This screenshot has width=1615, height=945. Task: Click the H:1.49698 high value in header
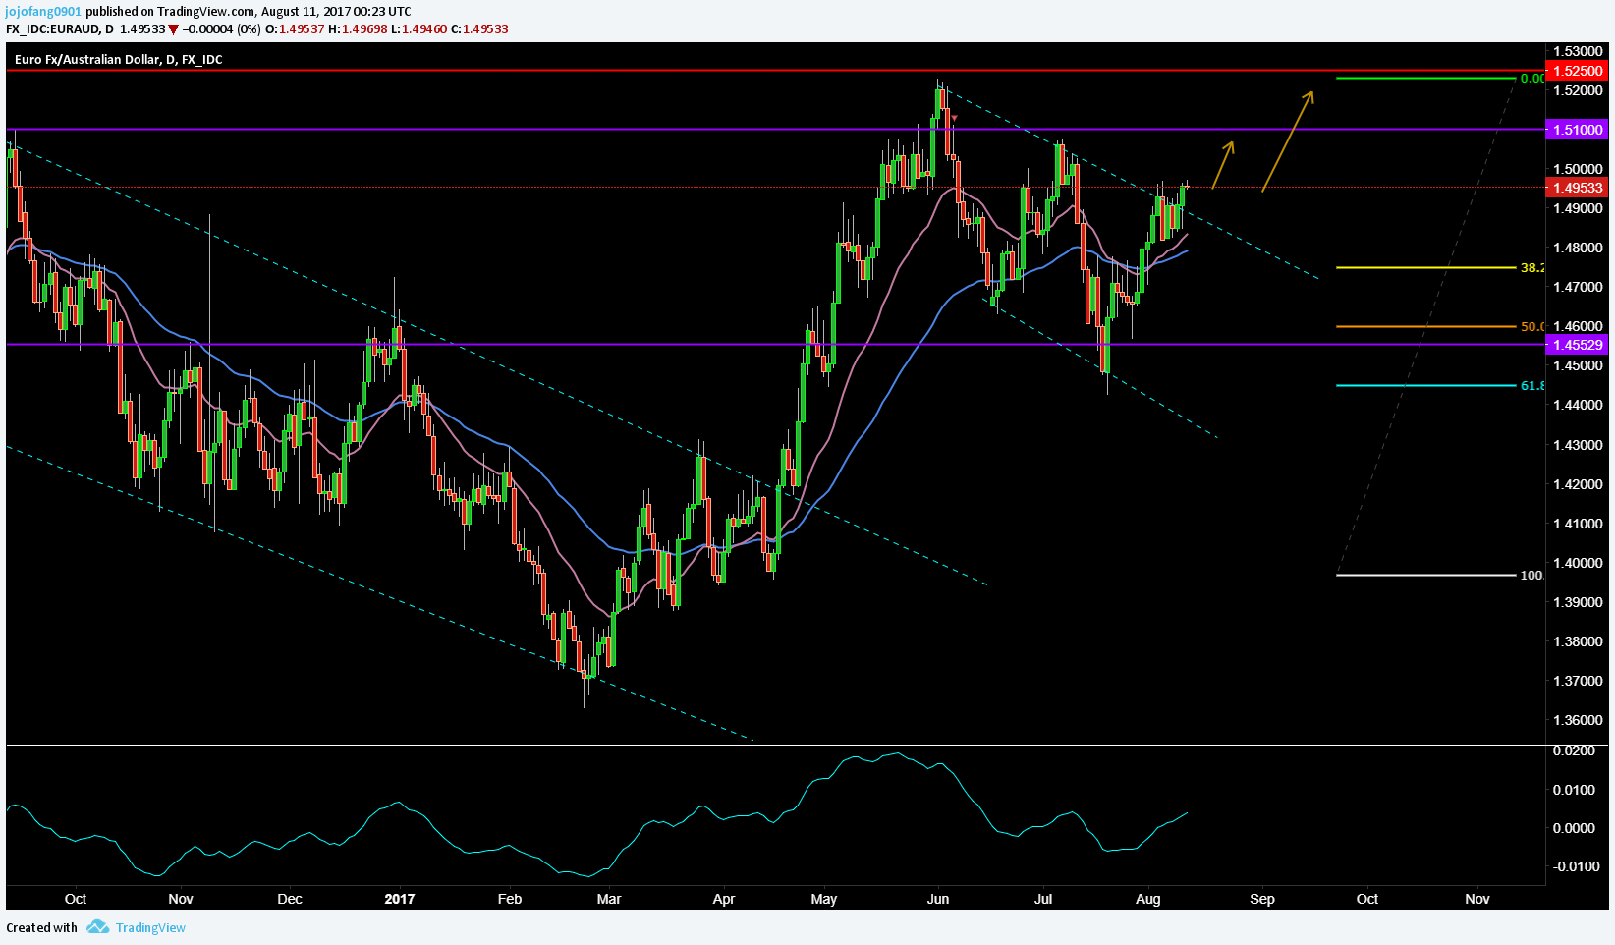click(x=358, y=28)
